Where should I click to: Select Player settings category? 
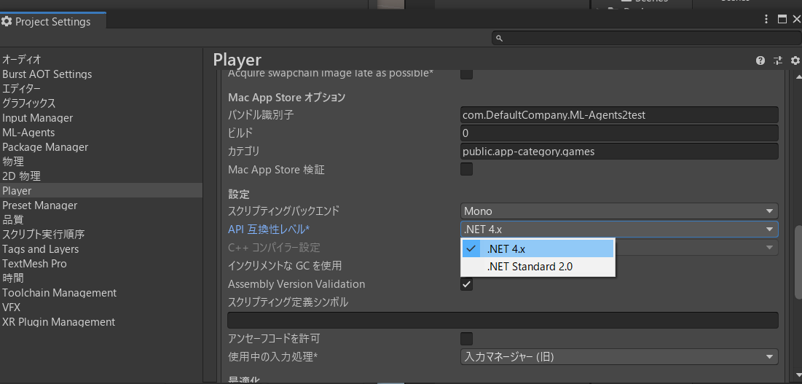pyautogui.click(x=101, y=190)
